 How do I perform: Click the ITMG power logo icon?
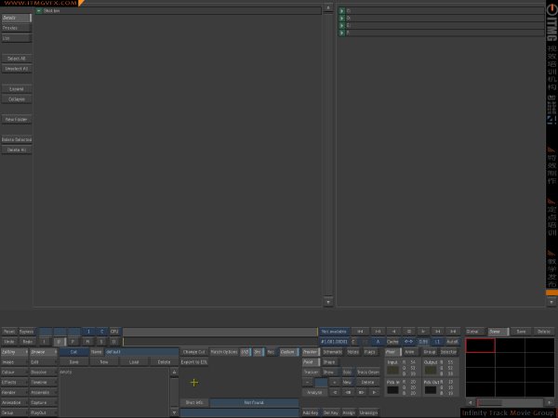point(551,9)
